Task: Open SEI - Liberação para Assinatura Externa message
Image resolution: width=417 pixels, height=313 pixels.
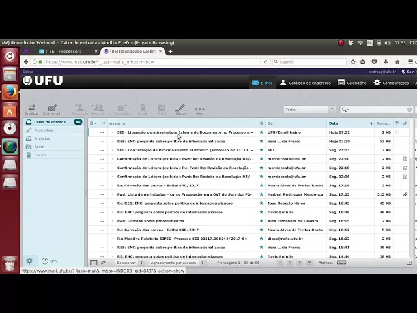Action: pos(185,132)
